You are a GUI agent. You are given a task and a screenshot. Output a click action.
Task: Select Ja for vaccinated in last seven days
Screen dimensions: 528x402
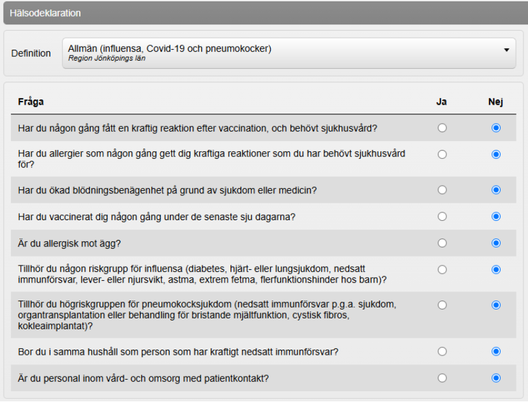pos(442,217)
